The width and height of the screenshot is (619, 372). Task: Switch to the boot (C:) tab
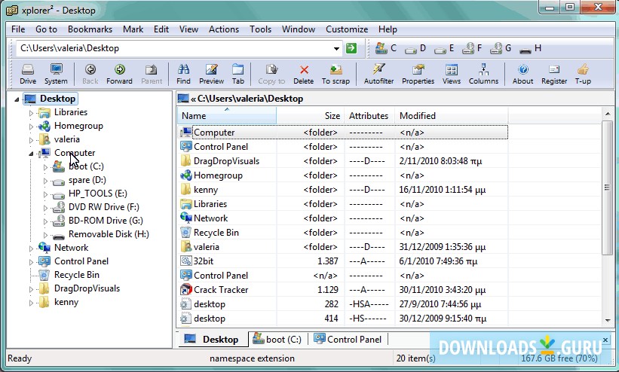(277, 339)
